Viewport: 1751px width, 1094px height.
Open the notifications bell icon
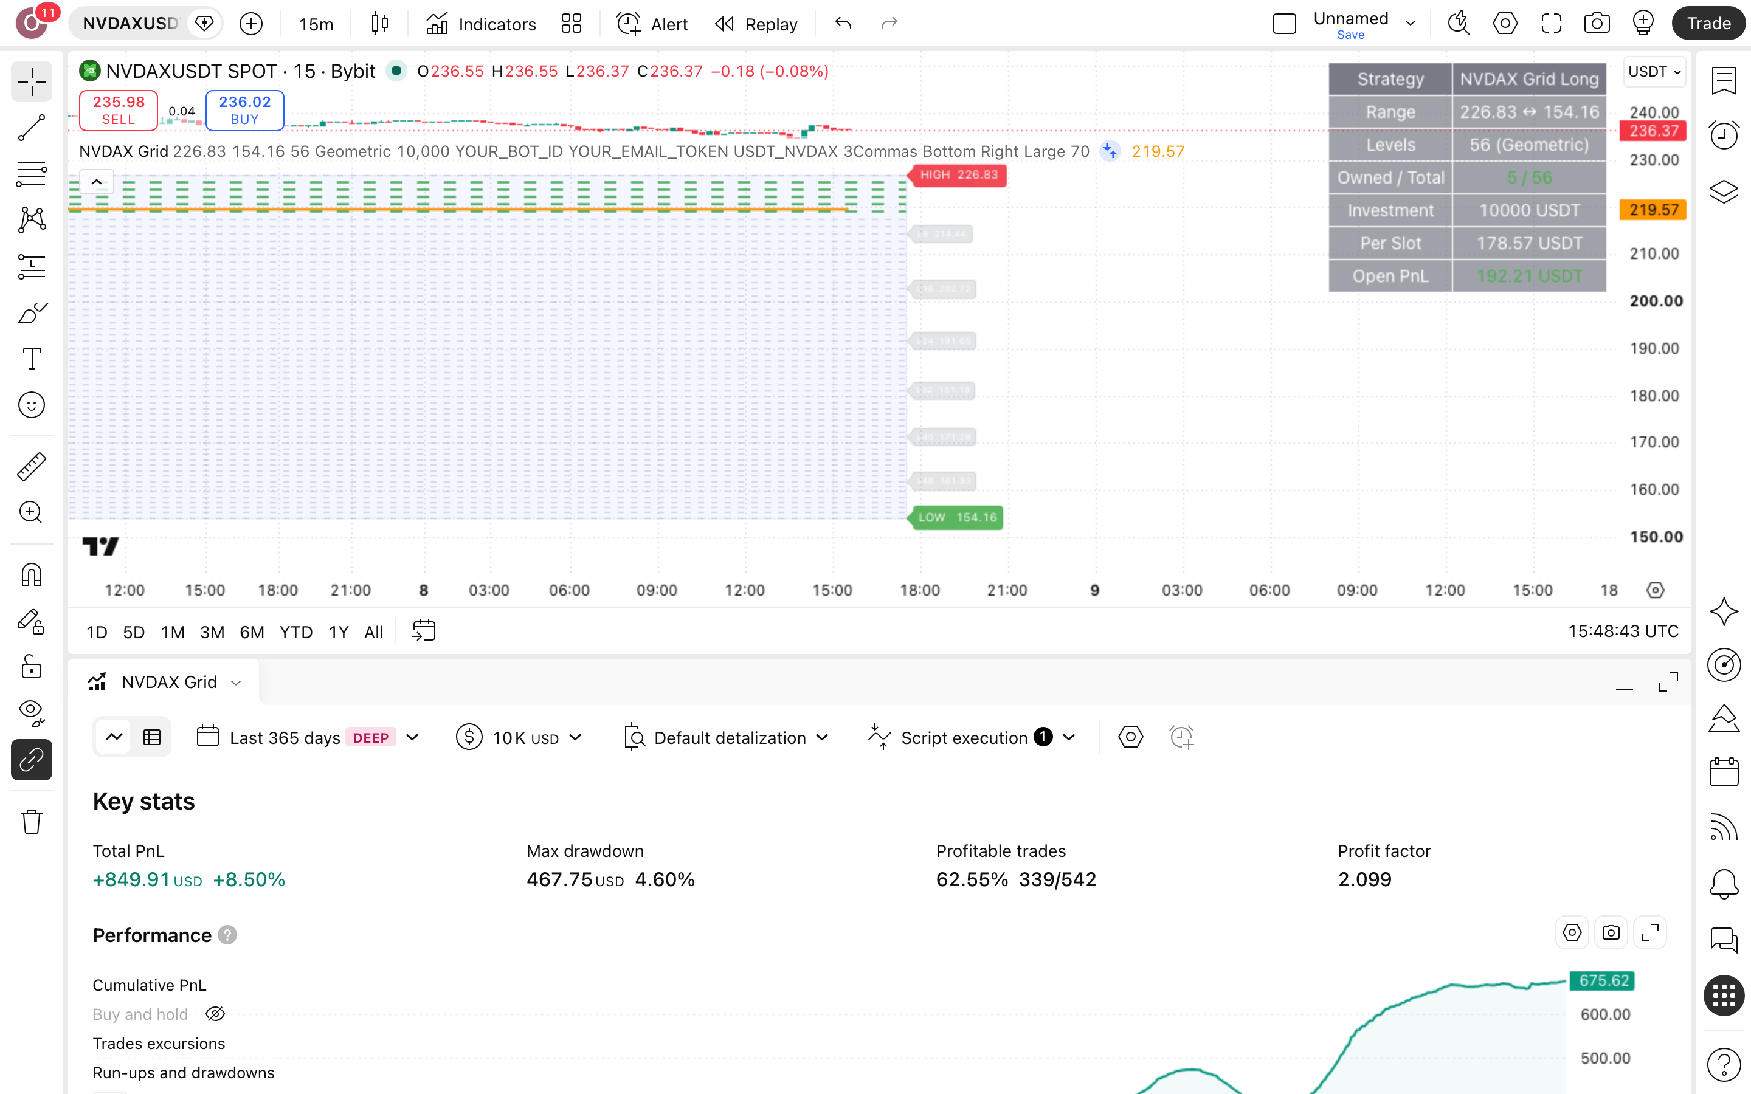1724,884
